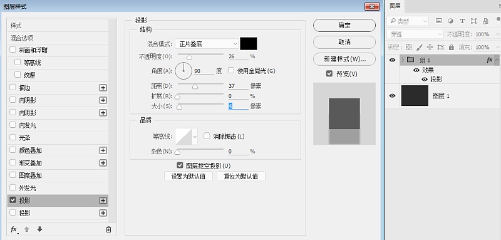Filter layers by type (T) icon

tap(462, 21)
